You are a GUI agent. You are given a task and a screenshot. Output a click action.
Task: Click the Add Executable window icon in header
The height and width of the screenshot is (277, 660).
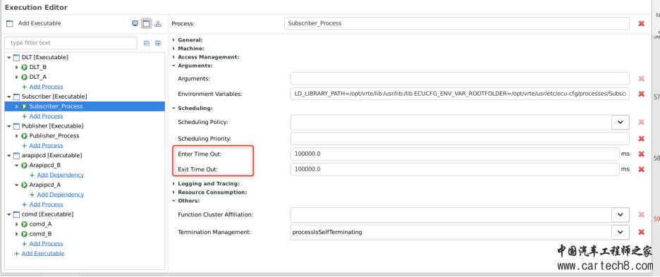10,23
